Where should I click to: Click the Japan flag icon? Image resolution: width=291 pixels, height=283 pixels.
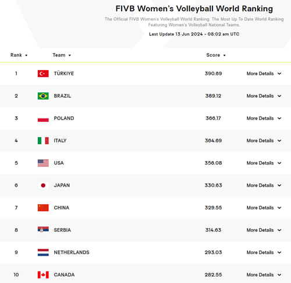click(x=43, y=186)
